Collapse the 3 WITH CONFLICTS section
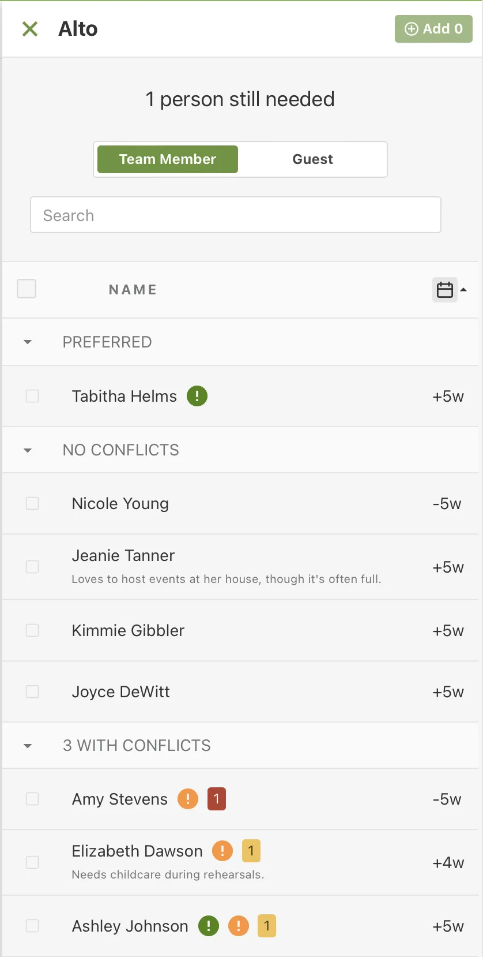 [27, 745]
